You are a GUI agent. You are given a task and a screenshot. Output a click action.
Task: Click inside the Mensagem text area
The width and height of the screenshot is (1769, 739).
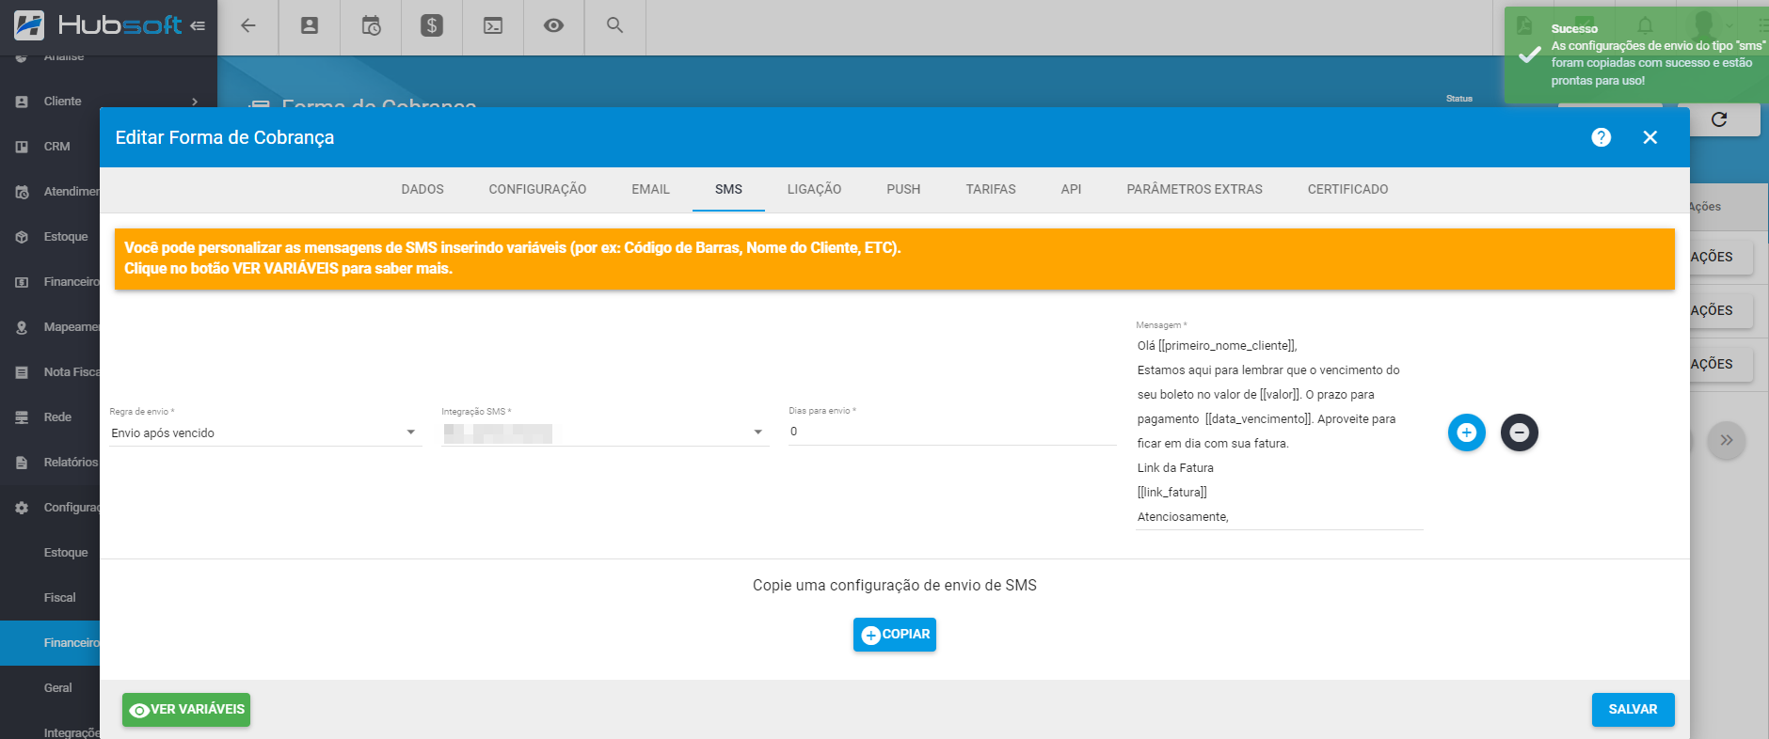click(x=1278, y=431)
